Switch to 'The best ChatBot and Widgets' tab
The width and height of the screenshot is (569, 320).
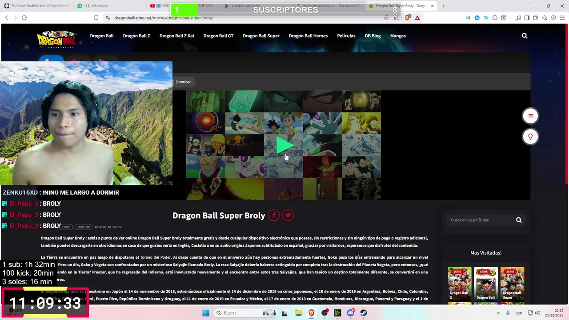[x=37, y=6]
